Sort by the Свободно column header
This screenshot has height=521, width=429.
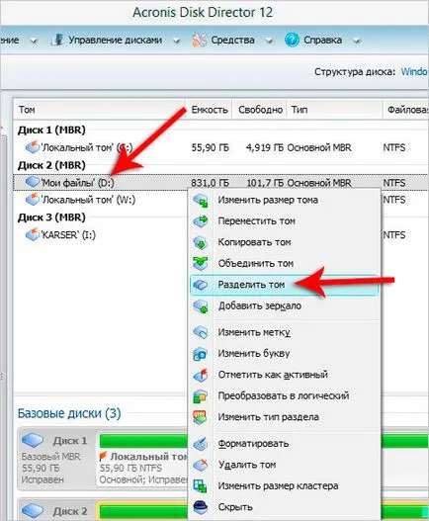point(260,110)
